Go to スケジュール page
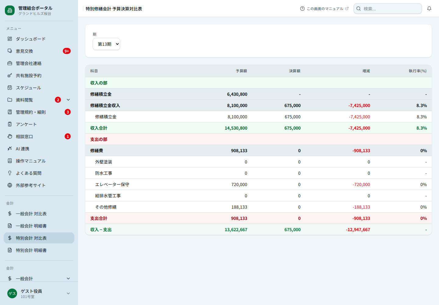The width and height of the screenshot is (439, 305). coord(39,88)
